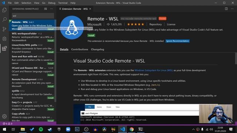Open the Edit menu
Image resolution: width=237 pixels, height=133 pixels.
point(16,3)
